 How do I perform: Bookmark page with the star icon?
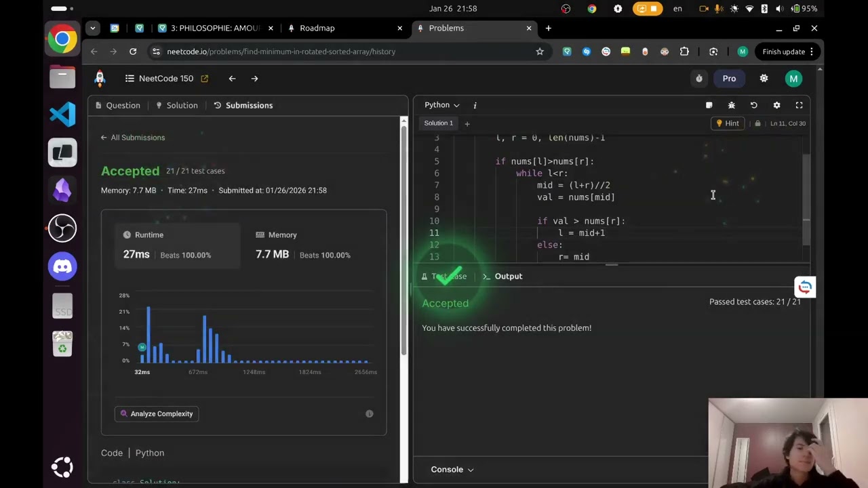pyautogui.click(x=540, y=52)
